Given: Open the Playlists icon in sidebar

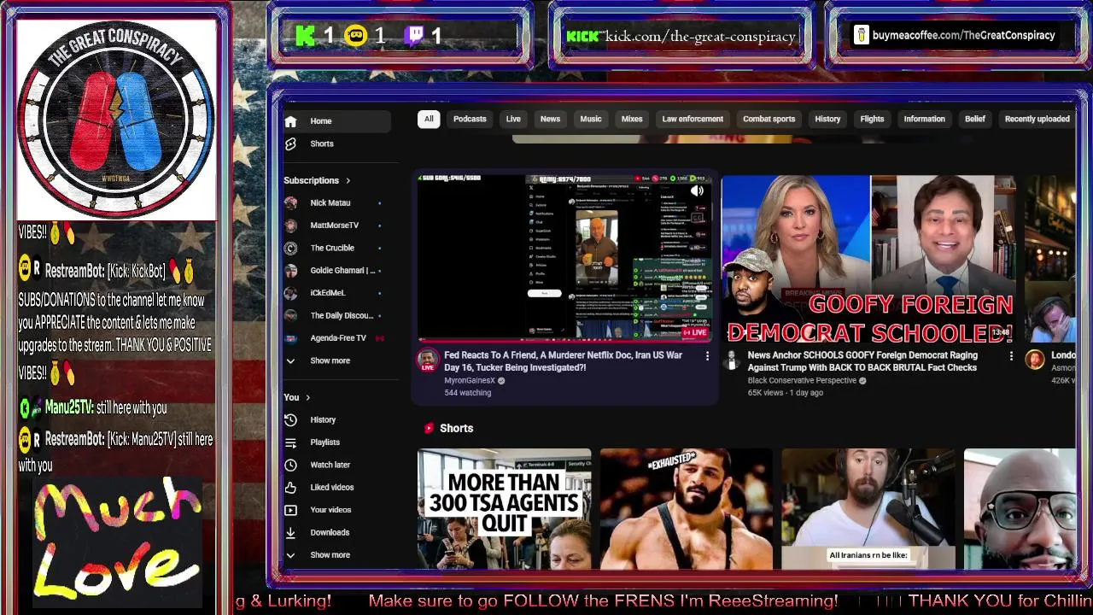Looking at the screenshot, I should [x=290, y=442].
